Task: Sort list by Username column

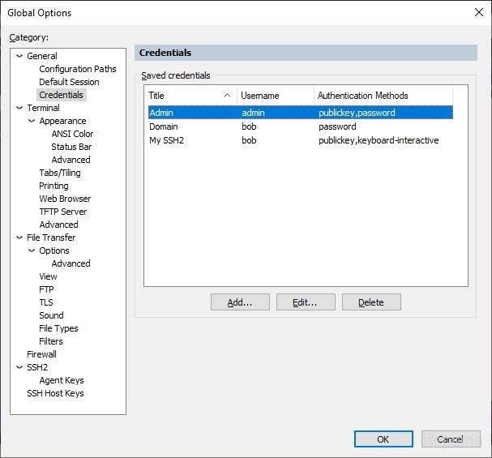Action: [276, 96]
